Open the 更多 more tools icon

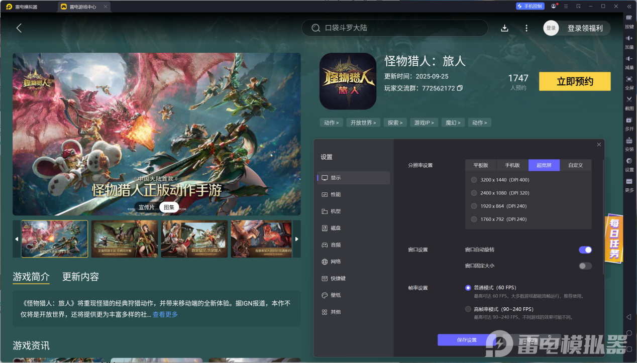coord(629,185)
